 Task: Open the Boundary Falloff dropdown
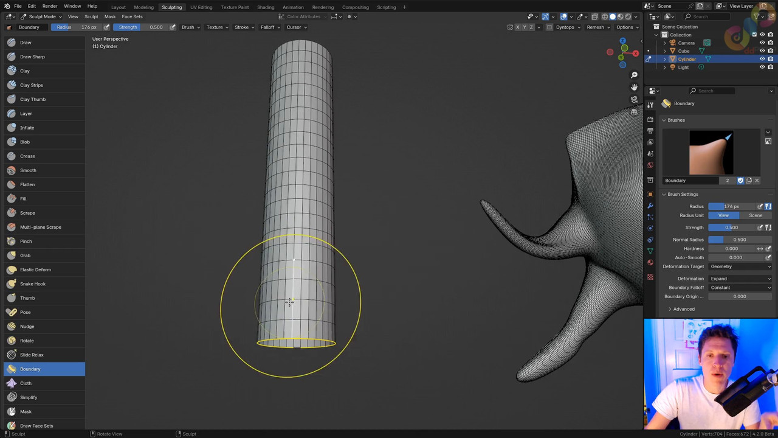(x=740, y=287)
